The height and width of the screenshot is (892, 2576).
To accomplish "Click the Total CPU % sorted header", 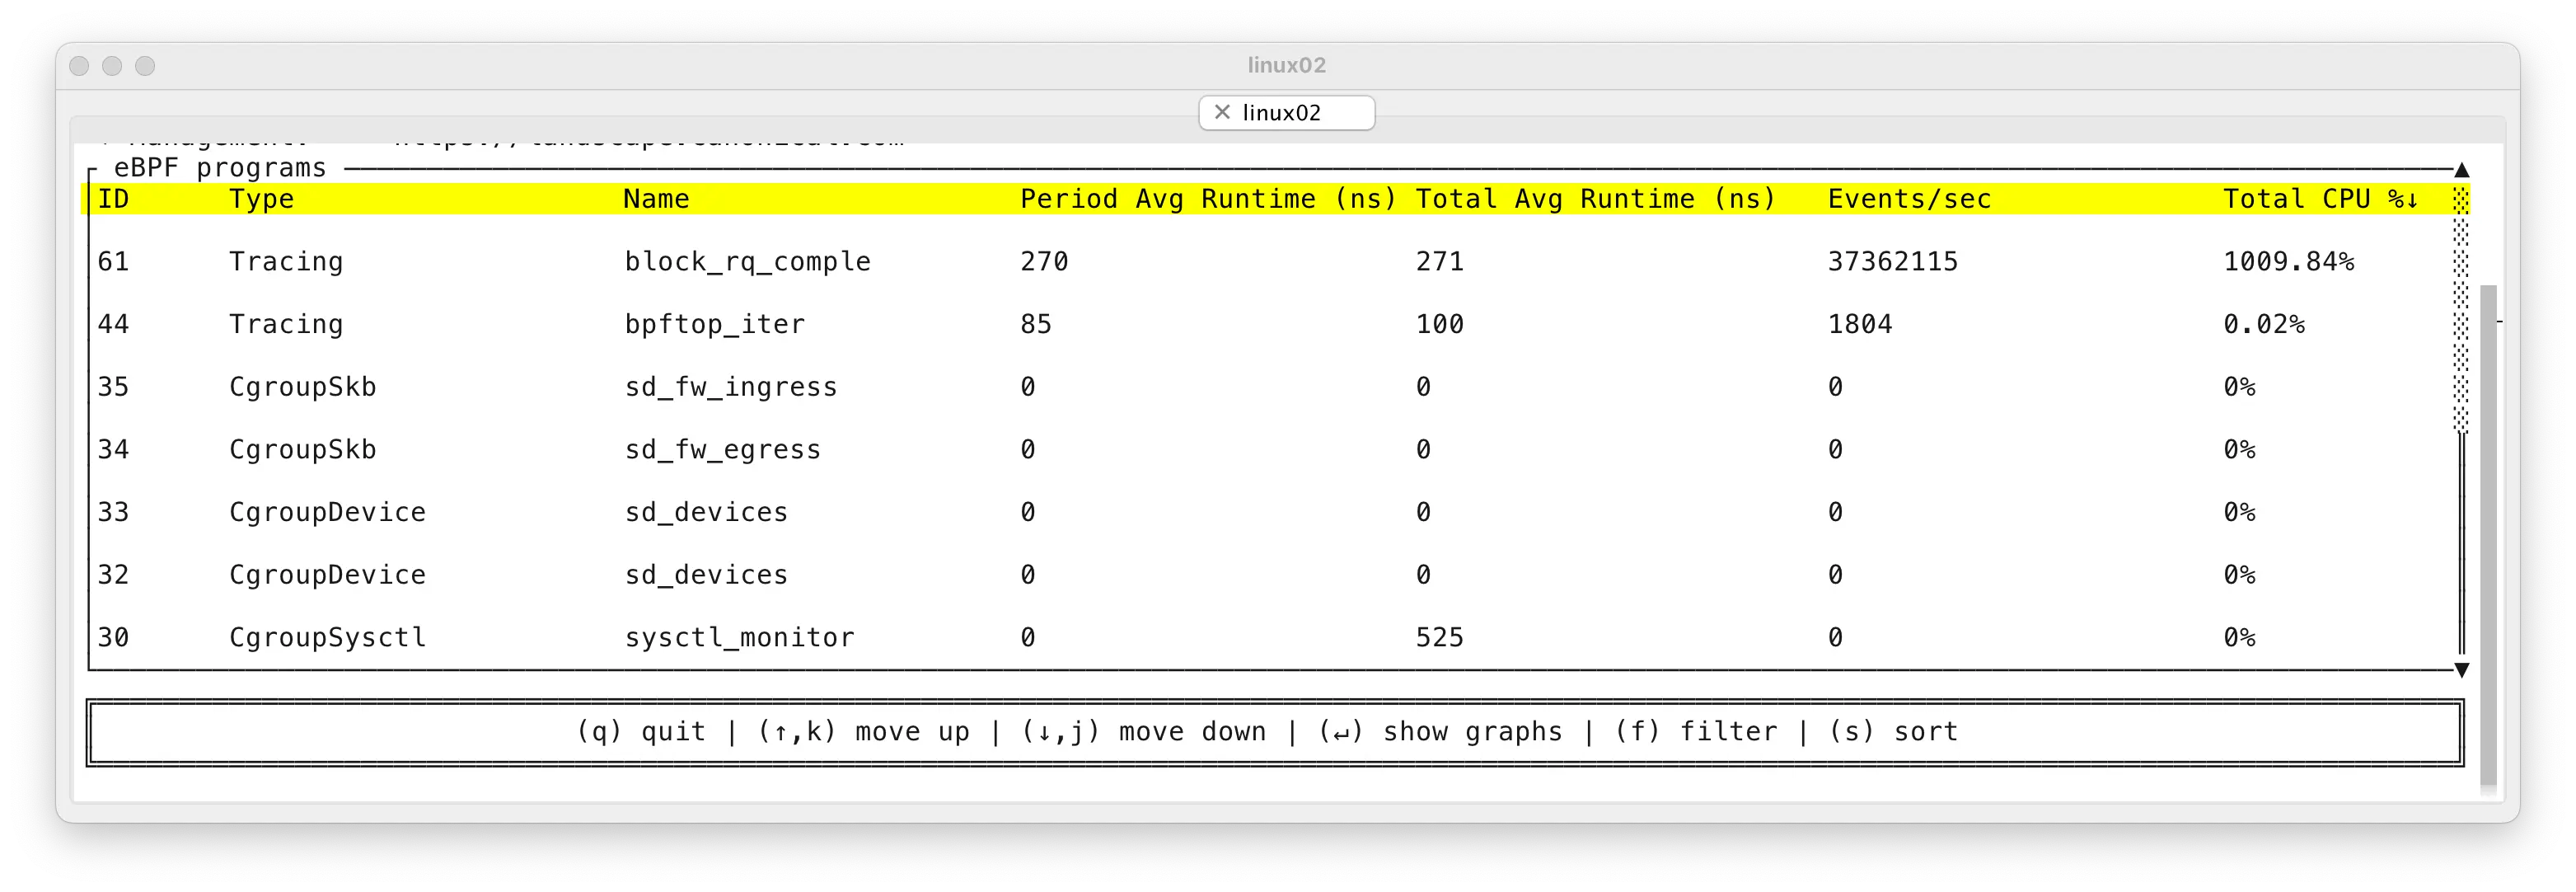I will coord(2320,199).
